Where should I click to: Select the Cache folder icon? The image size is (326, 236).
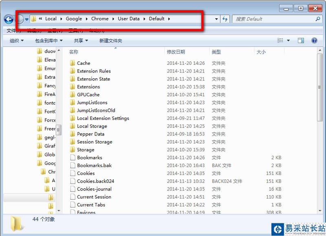tap(73, 63)
